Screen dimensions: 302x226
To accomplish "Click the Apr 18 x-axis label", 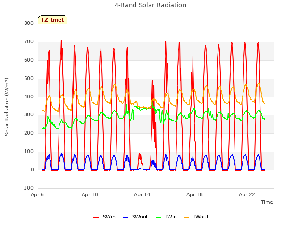I will [x=194, y=194].
